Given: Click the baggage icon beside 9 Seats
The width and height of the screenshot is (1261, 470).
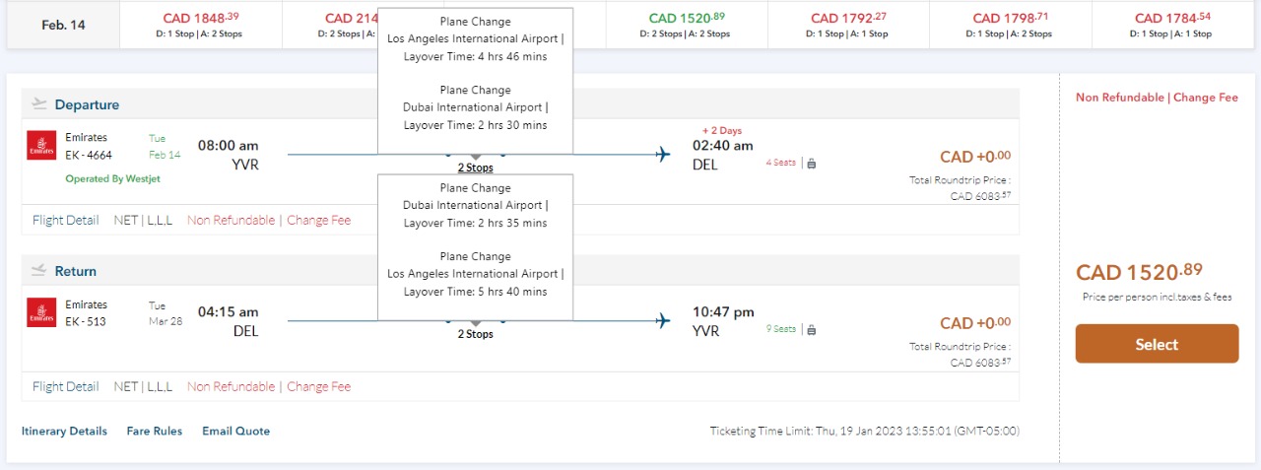Looking at the screenshot, I should (x=812, y=329).
